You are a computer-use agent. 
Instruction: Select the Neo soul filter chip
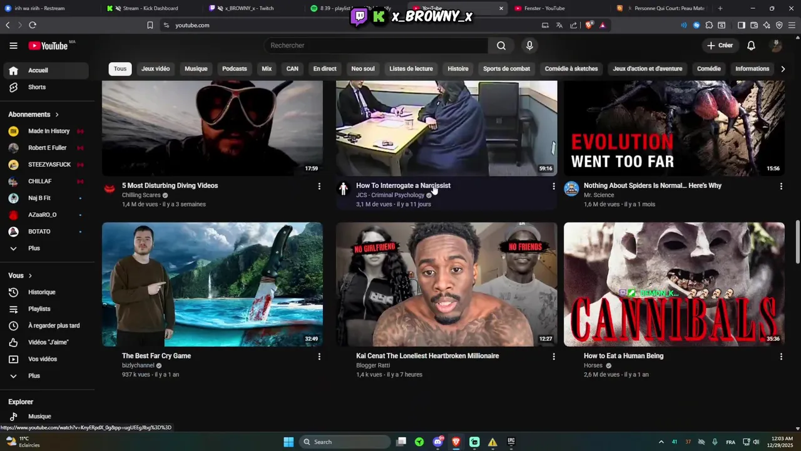coord(363,69)
